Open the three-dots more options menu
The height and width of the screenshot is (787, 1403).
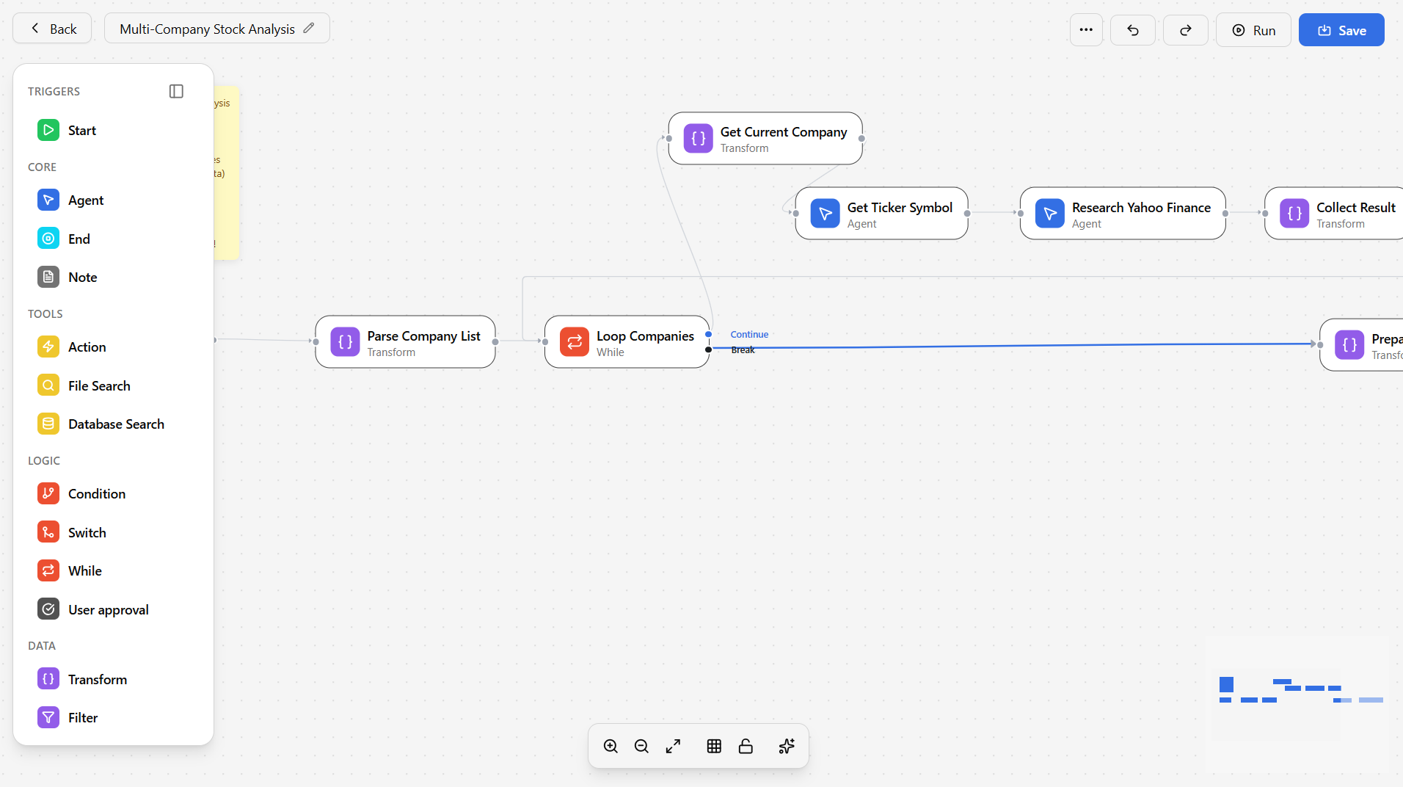(1086, 30)
